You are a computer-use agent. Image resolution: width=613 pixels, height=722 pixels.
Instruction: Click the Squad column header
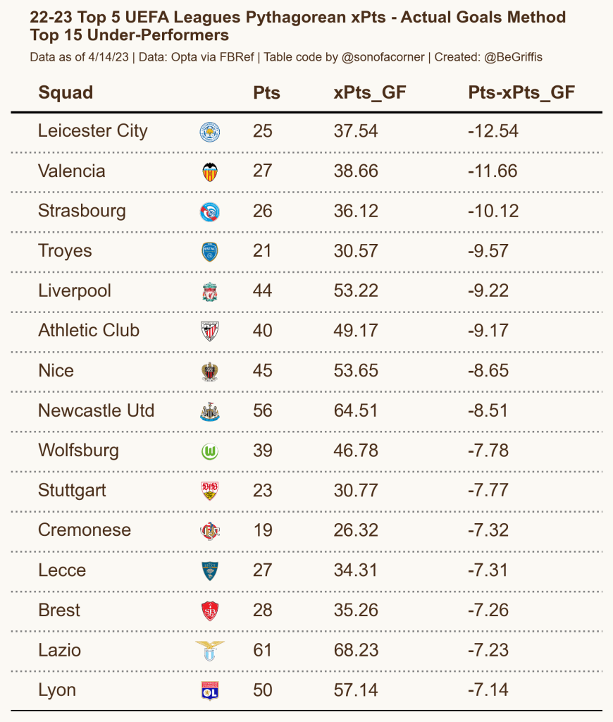[x=66, y=93]
